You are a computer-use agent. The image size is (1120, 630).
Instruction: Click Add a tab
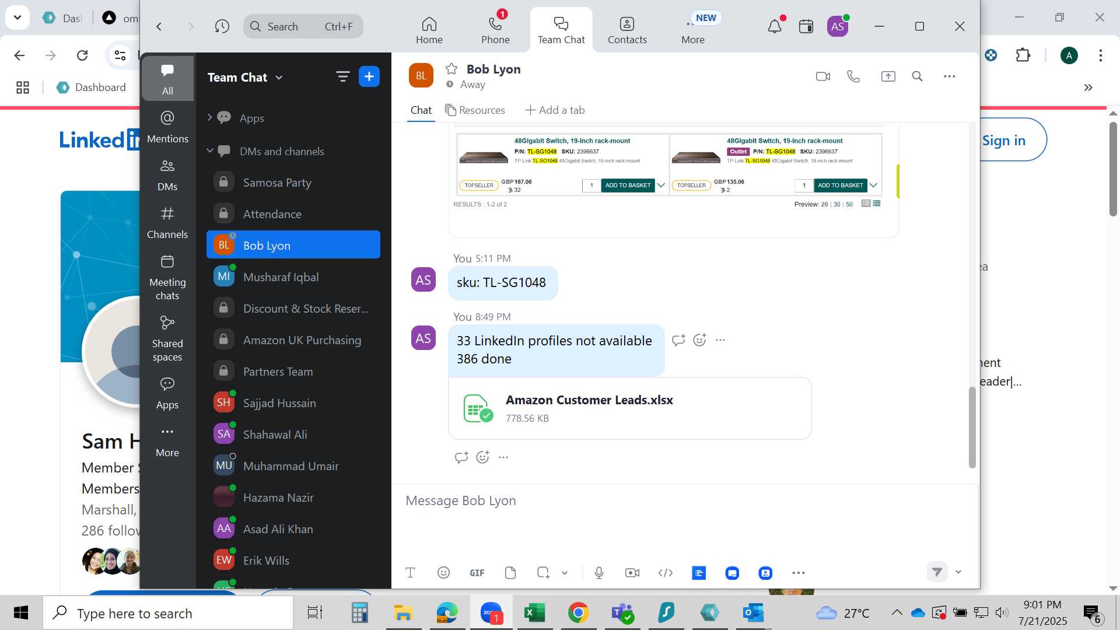(555, 110)
